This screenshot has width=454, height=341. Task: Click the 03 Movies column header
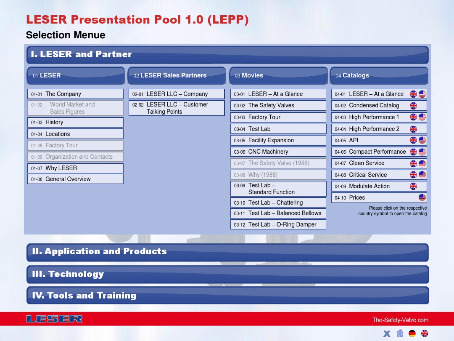point(278,76)
